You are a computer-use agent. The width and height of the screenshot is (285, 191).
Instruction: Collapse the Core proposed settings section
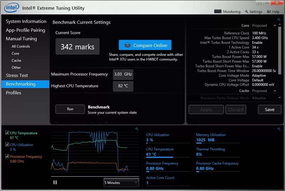click(x=275, y=26)
